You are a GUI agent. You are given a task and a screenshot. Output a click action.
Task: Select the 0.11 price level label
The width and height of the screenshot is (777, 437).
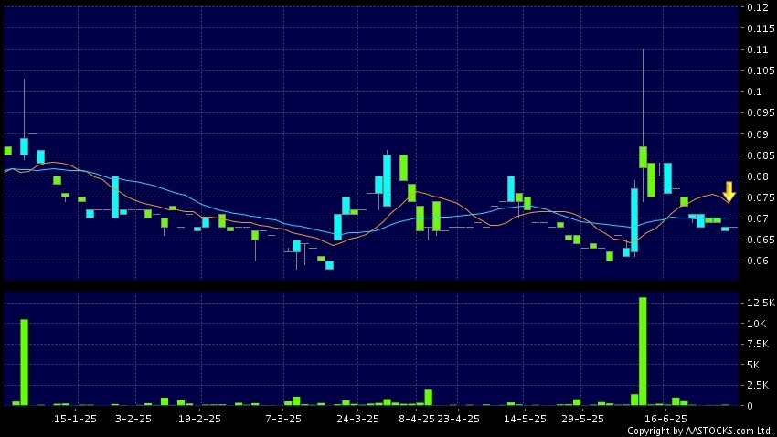[758, 49]
